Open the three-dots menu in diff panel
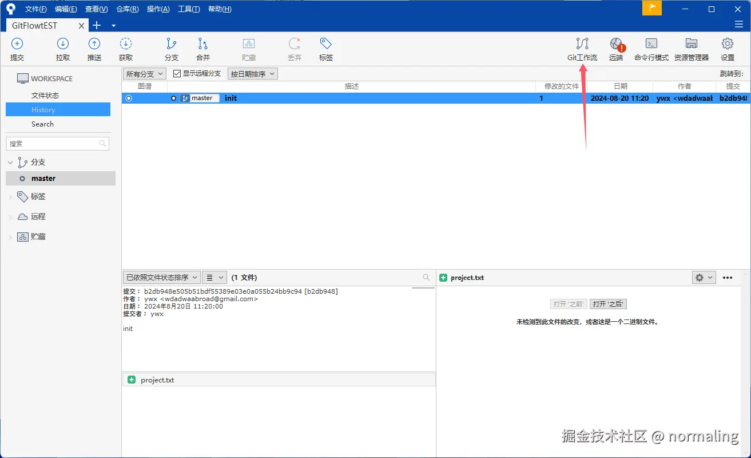The height and width of the screenshot is (458, 751). [x=728, y=278]
